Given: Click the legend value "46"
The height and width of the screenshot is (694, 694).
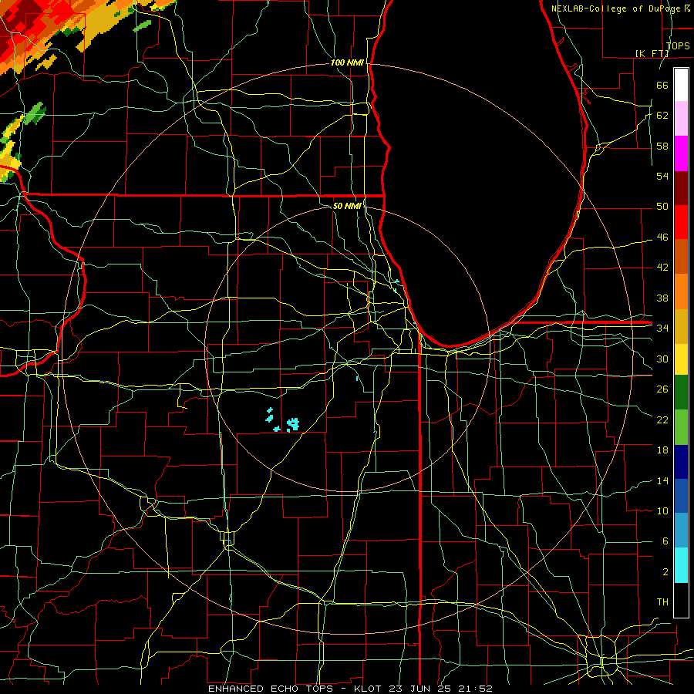Looking at the screenshot, I should click(x=662, y=238).
